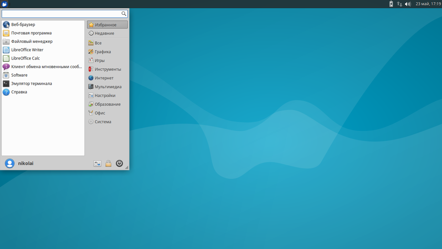Start LibreOffice Calc from its icon
Image resolution: width=442 pixels, height=249 pixels.
[6, 58]
